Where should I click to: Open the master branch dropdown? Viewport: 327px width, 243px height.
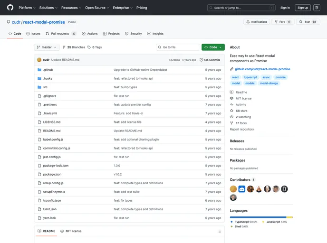[47, 47]
